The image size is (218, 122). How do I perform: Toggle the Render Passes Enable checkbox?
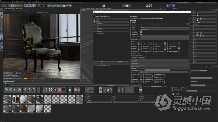tap(136, 22)
